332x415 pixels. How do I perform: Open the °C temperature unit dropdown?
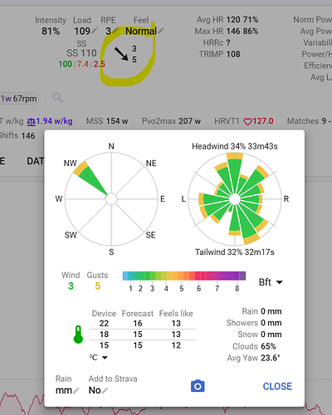pyautogui.click(x=99, y=358)
